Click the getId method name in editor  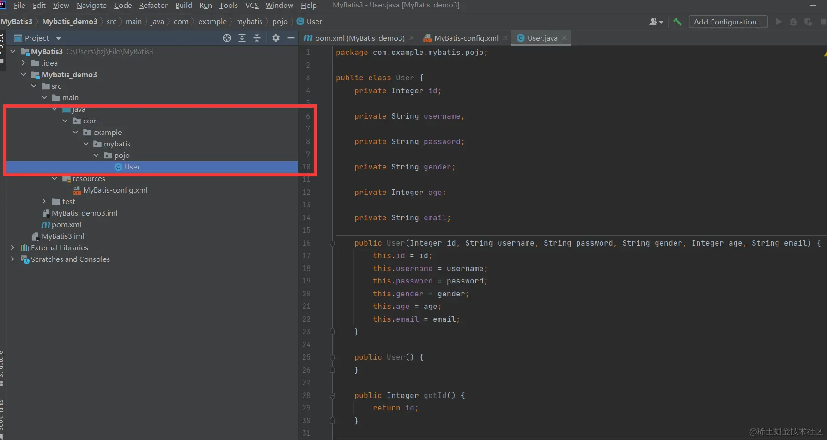click(x=435, y=395)
